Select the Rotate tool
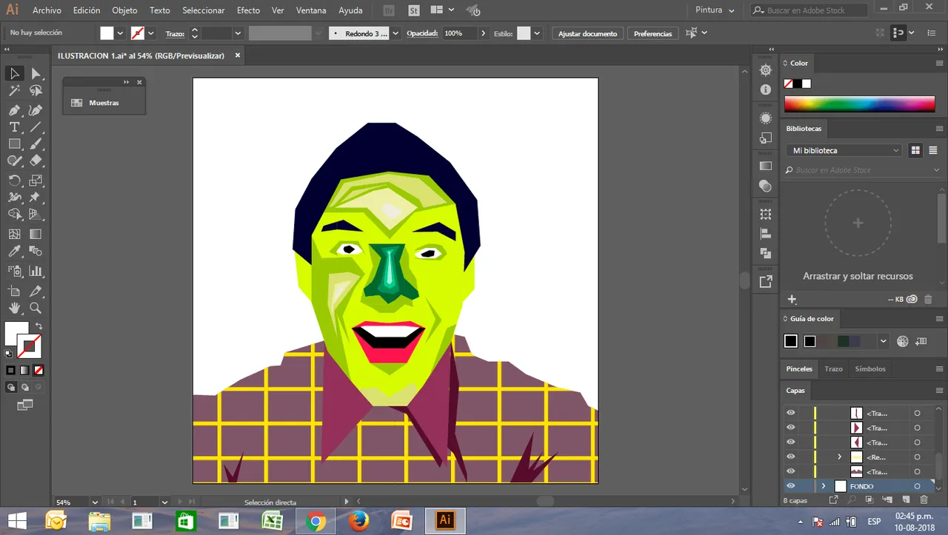Viewport: 948px width, 535px height. [x=14, y=180]
